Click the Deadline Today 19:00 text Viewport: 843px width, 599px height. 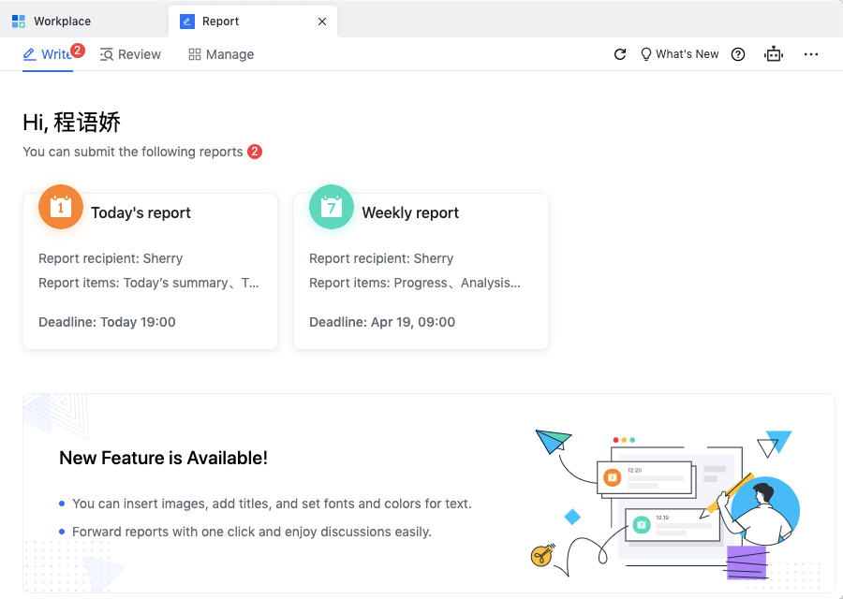[107, 322]
